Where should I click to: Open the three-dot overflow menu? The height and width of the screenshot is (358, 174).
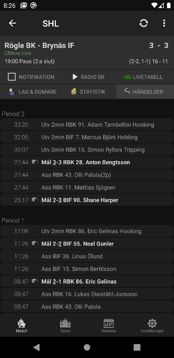click(x=164, y=23)
